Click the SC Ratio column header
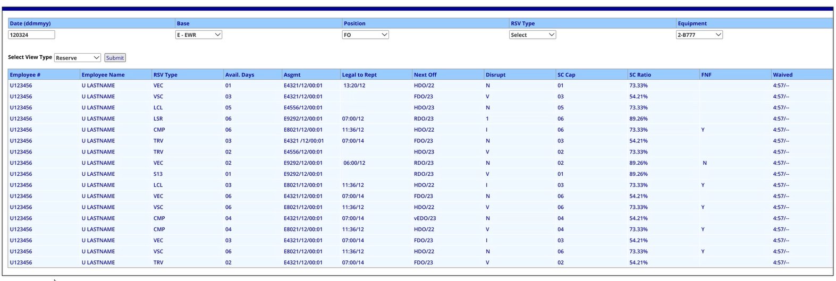 (x=640, y=75)
